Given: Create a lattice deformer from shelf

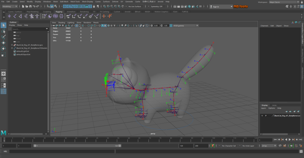Looking at the screenshot, I should (x=56, y=16).
